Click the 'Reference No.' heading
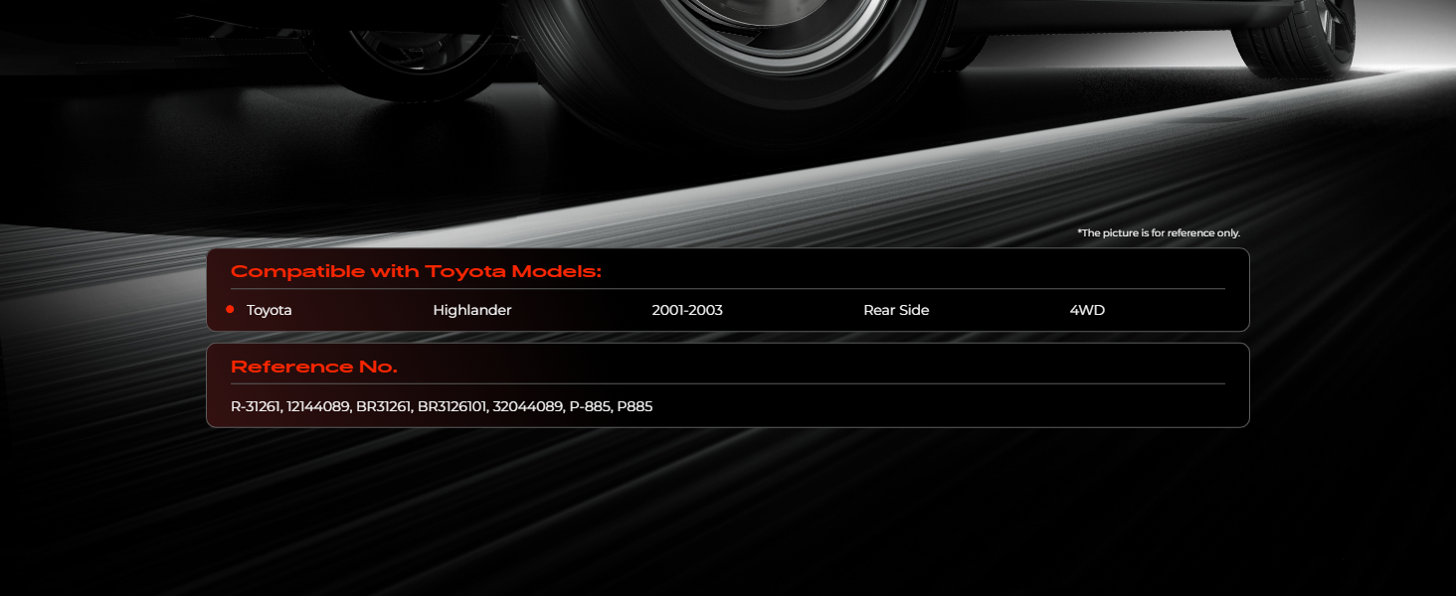This screenshot has width=1456, height=596. point(314,368)
